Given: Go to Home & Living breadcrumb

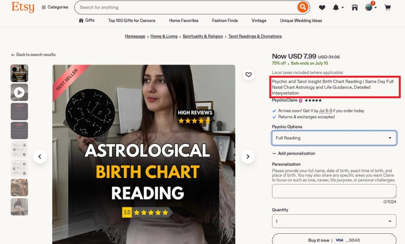Looking at the screenshot, I should (164, 36).
